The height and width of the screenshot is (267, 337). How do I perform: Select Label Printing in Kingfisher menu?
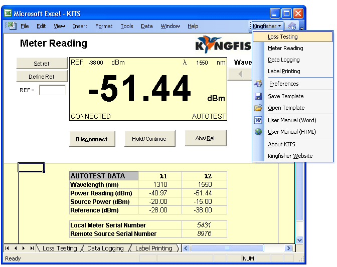click(x=292, y=71)
